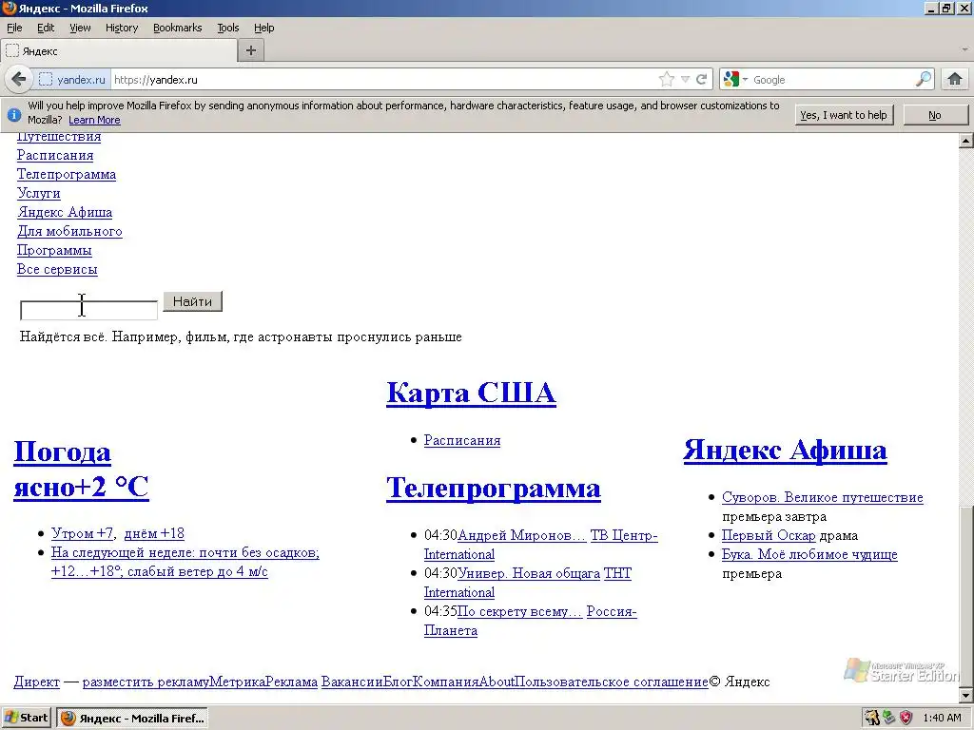974x730 pixels.
Task: Click the page scrollbar up arrow
Action: pyautogui.click(x=966, y=141)
